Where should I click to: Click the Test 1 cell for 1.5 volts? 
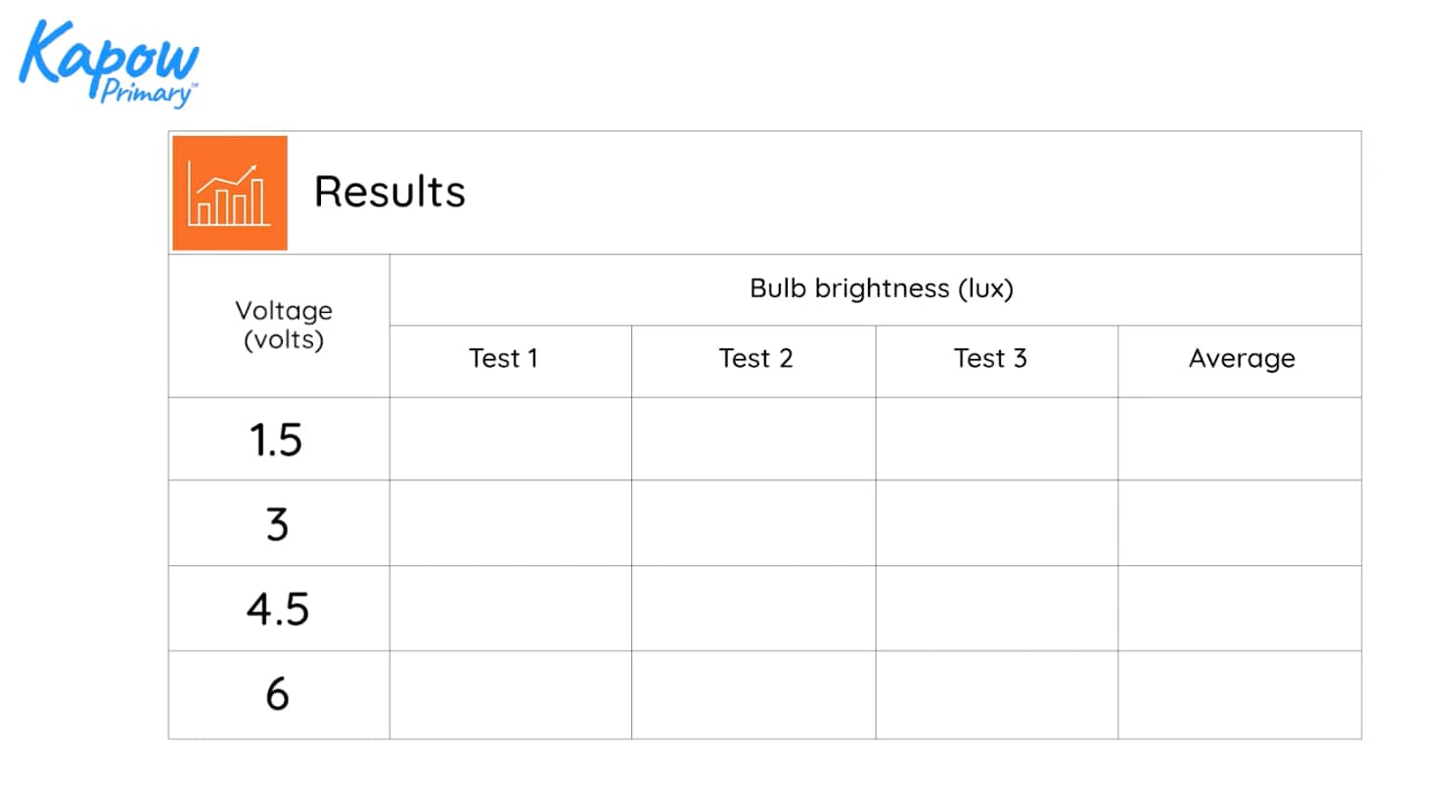[511, 438]
